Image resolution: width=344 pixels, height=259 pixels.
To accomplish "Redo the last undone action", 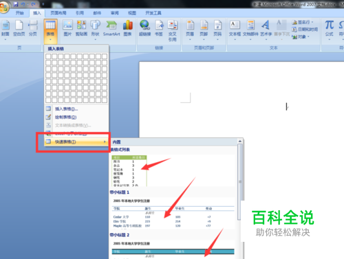I will pos(34,4).
